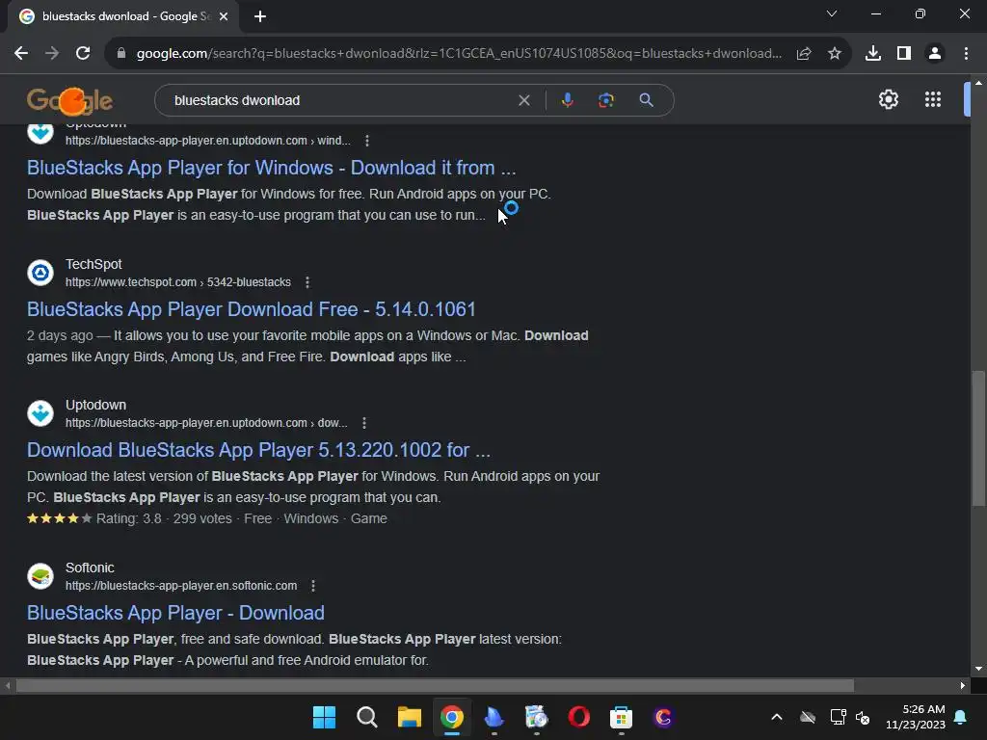Open Chrome downloads panel

(873, 54)
